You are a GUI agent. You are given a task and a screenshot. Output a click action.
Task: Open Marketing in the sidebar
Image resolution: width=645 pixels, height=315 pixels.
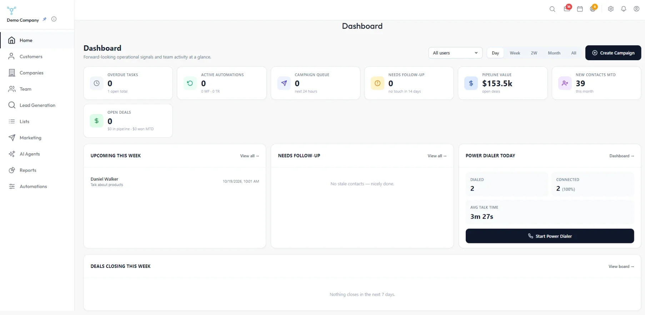coord(37,138)
